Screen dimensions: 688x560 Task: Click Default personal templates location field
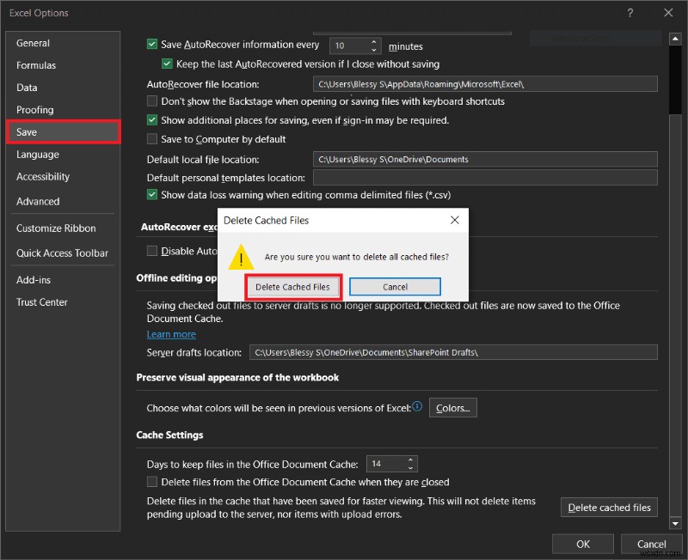485,178
